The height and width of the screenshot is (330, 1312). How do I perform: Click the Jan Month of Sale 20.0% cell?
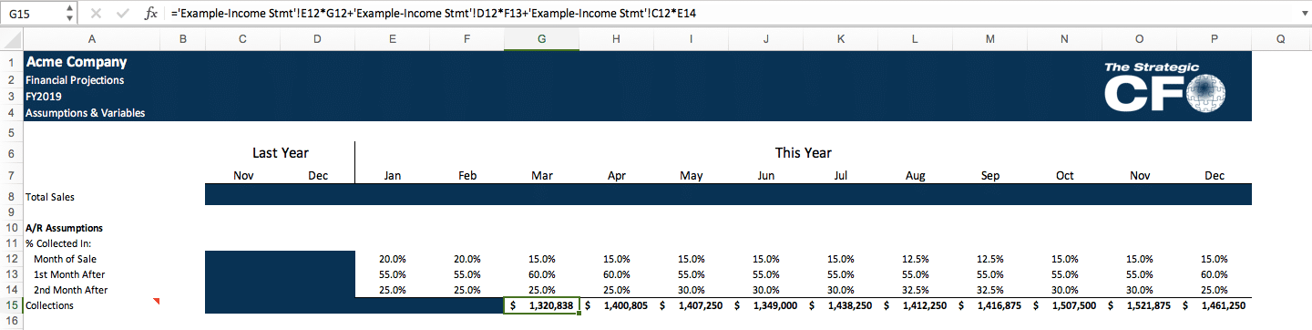coord(392,259)
